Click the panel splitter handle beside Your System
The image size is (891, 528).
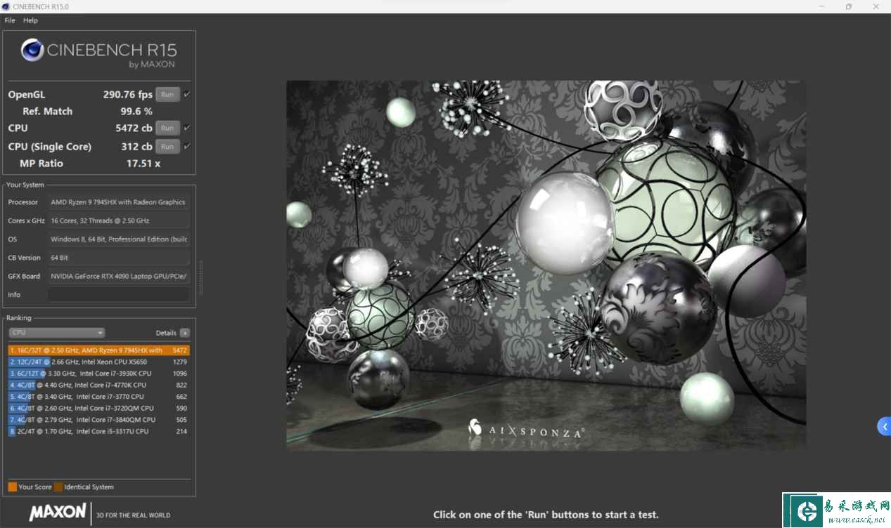tap(200, 277)
